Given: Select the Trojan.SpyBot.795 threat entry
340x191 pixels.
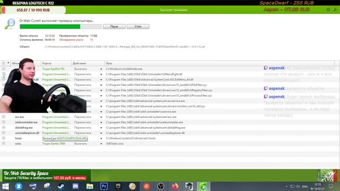Looking at the screenshot, I should tap(53, 69).
